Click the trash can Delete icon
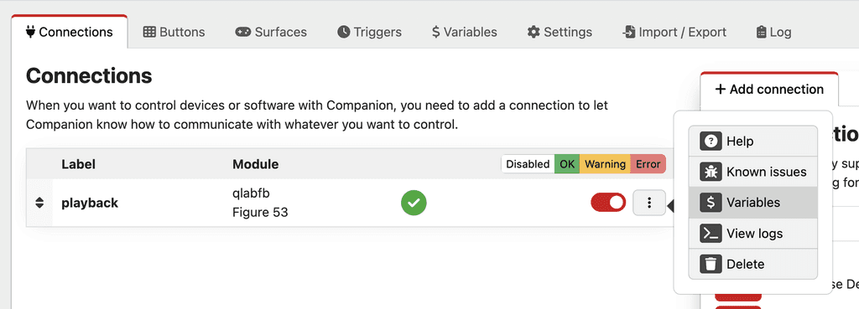 pyautogui.click(x=711, y=264)
